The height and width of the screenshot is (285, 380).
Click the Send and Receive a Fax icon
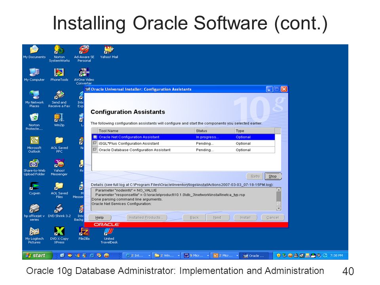point(59,99)
